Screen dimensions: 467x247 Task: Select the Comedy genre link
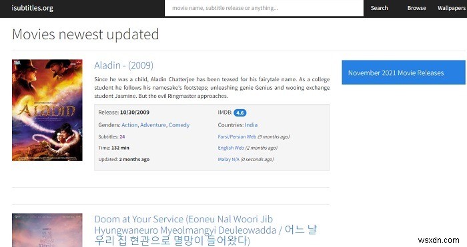pos(179,125)
